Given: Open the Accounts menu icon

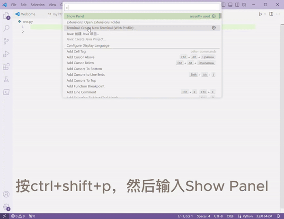Looking at the screenshot, I should (x=6, y=194).
